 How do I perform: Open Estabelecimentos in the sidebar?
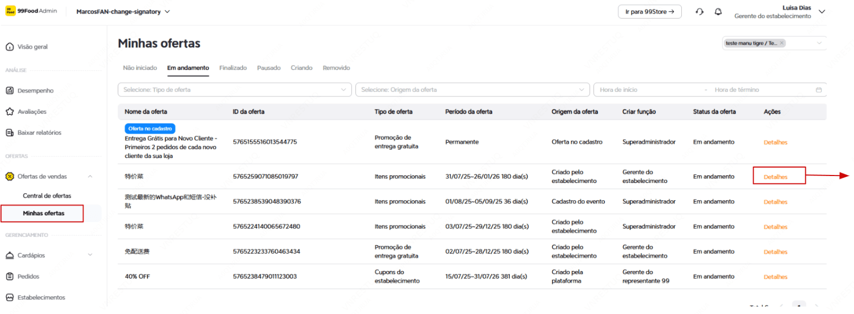tap(41, 298)
